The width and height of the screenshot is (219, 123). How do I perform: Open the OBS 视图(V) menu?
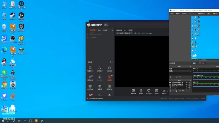click(184, 14)
